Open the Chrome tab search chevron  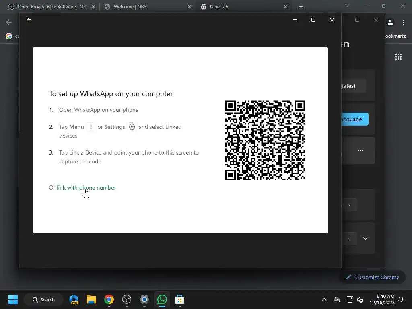coord(347,6)
